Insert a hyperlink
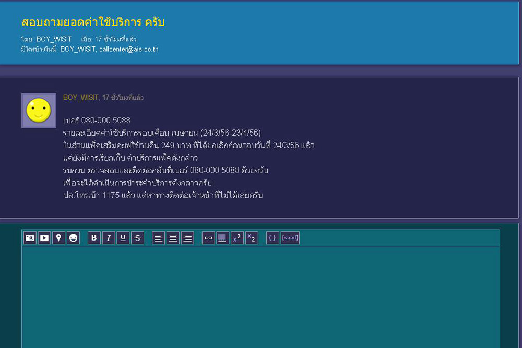The width and height of the screenshot is (522, 348). 208,238
